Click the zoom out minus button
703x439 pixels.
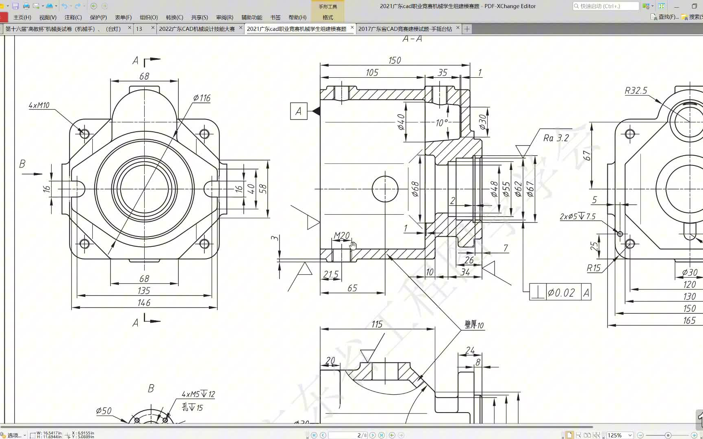(x=640, y=435)
